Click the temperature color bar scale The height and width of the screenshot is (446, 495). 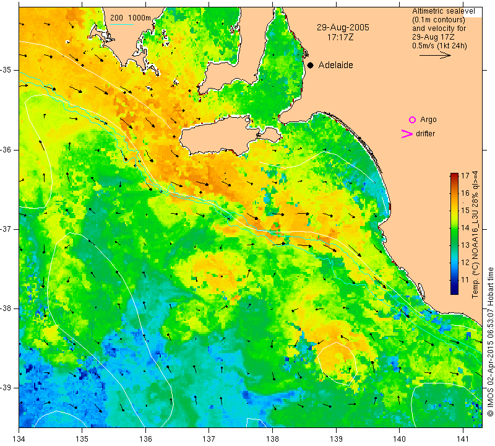tap(454, 234)
